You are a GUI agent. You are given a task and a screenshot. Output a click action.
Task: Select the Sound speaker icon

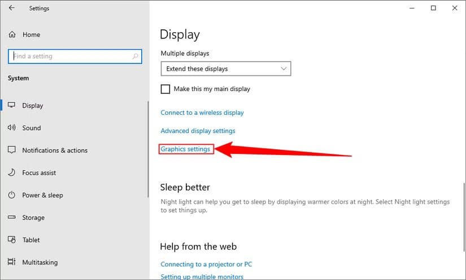[x=12, y=128]
